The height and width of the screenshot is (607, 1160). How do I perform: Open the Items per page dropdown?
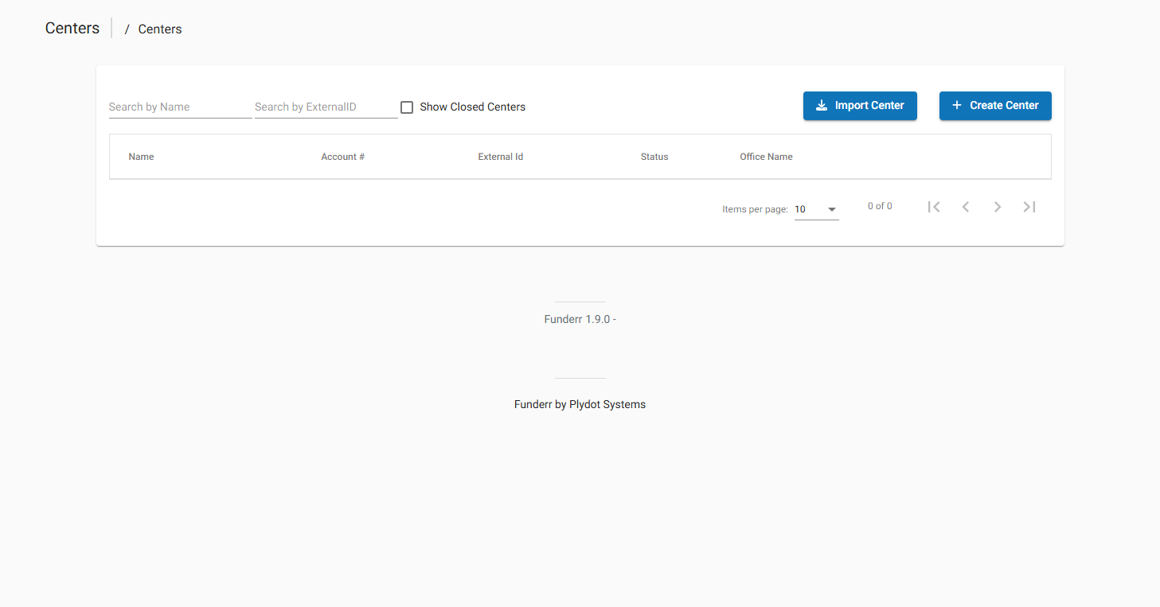coord(816,209)
